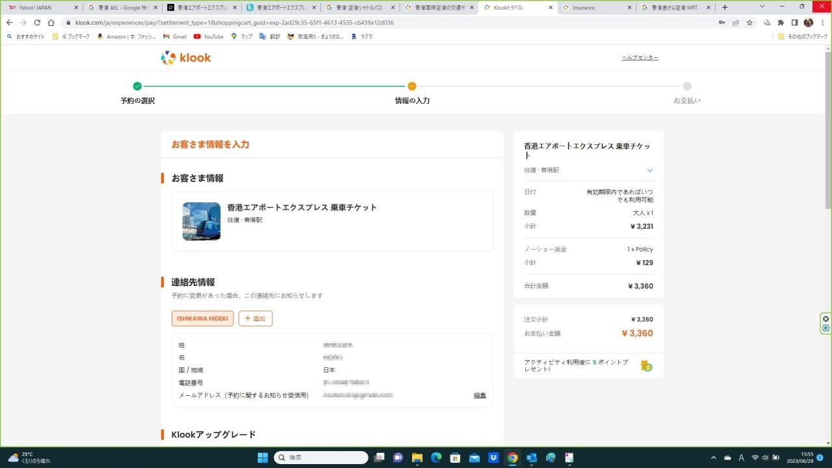Screen dimensions: 832x468
Task: Click the 追加 add contact button
Action: (x=255, y=318)
